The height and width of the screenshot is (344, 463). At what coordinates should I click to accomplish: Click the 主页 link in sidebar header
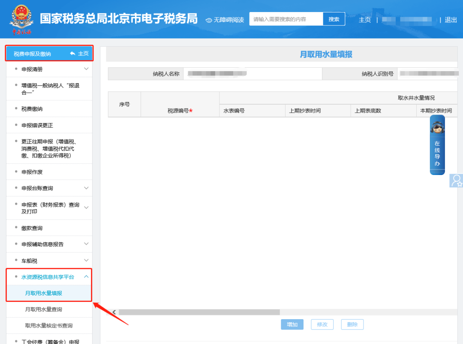(83, 54)
